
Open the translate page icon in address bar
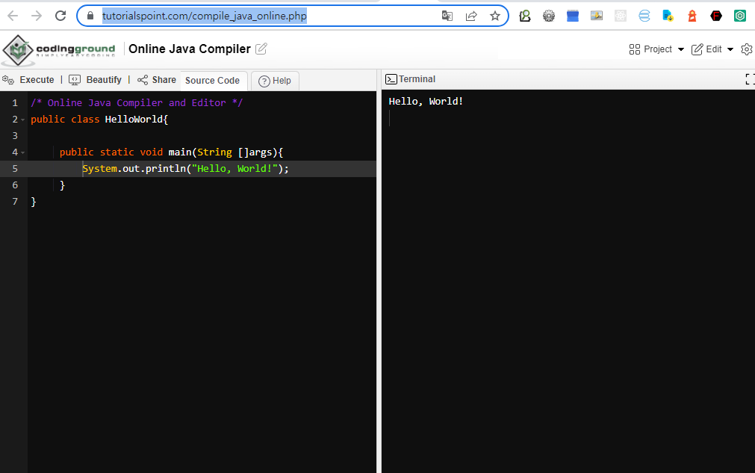pos(447,16)
